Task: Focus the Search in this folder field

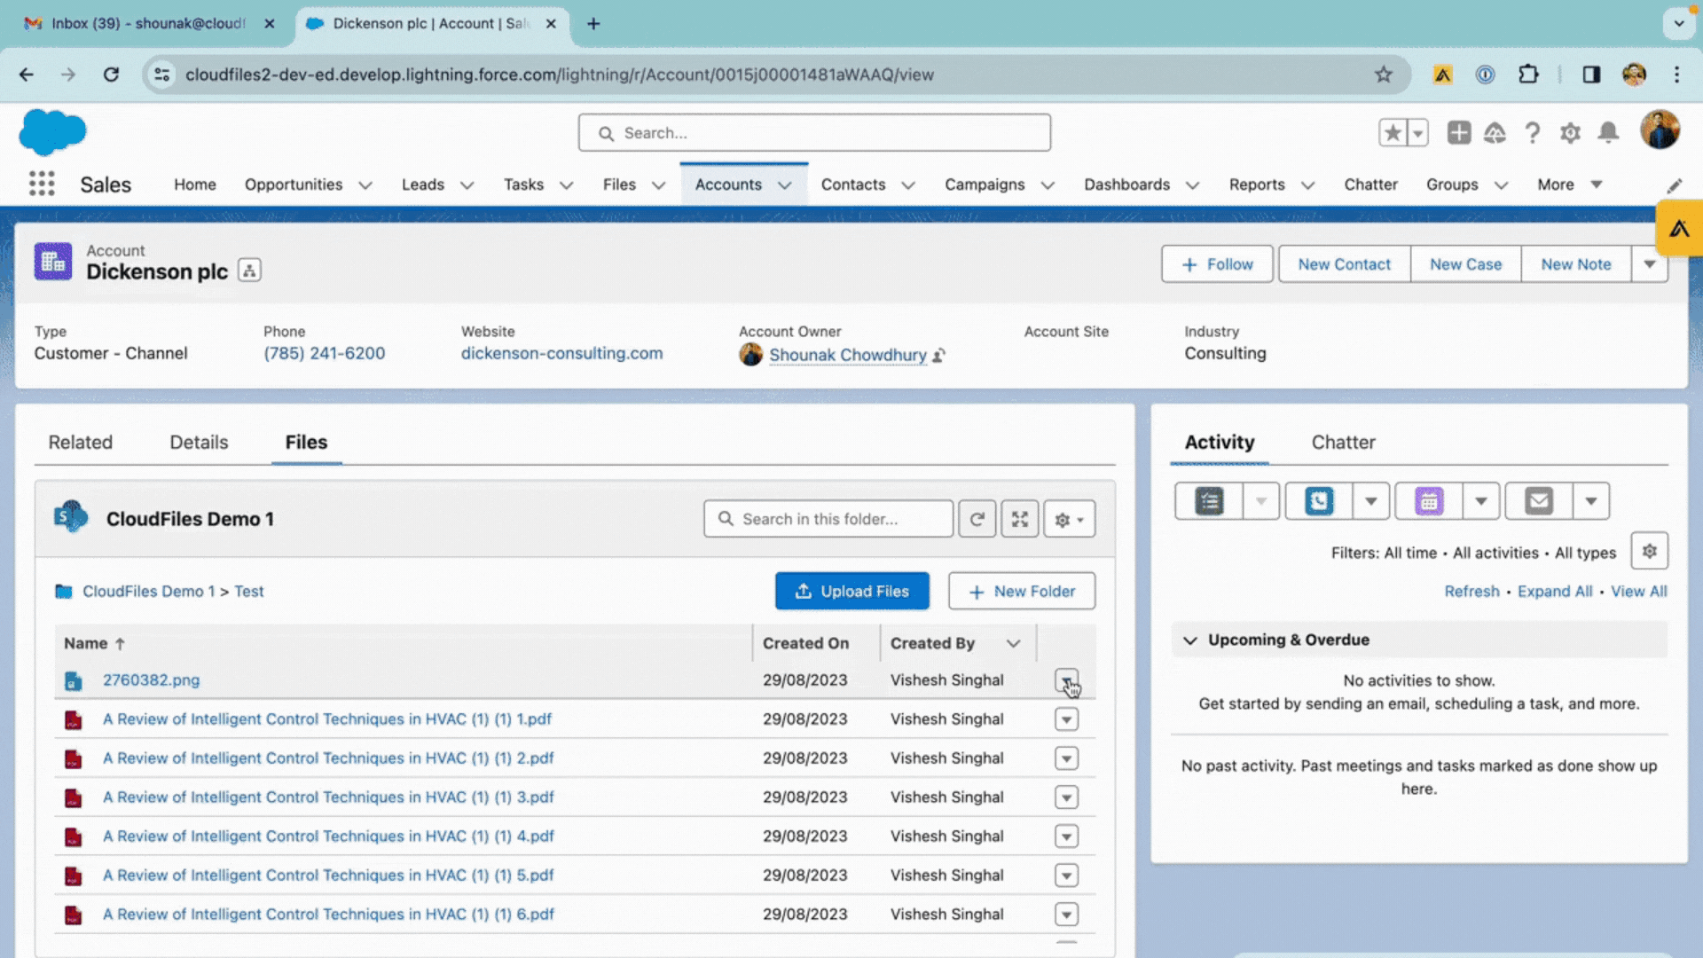Action: pos(828,519)
